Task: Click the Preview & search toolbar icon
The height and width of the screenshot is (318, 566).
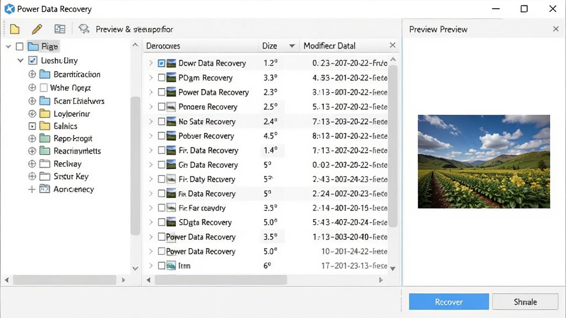Action: (x=84, y=29)
